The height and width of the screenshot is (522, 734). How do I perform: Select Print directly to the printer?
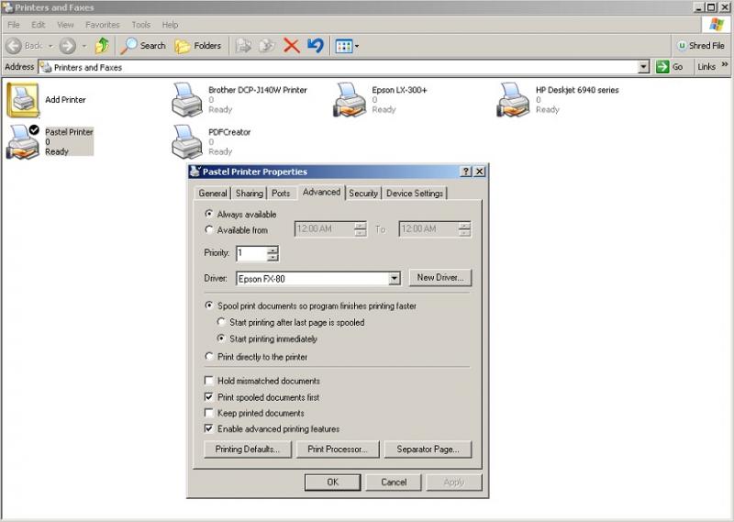click(209, 357)
